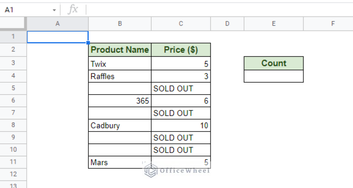353x188 pixels.
Task: Select the cell containing 365
Action: pos(120,100)
